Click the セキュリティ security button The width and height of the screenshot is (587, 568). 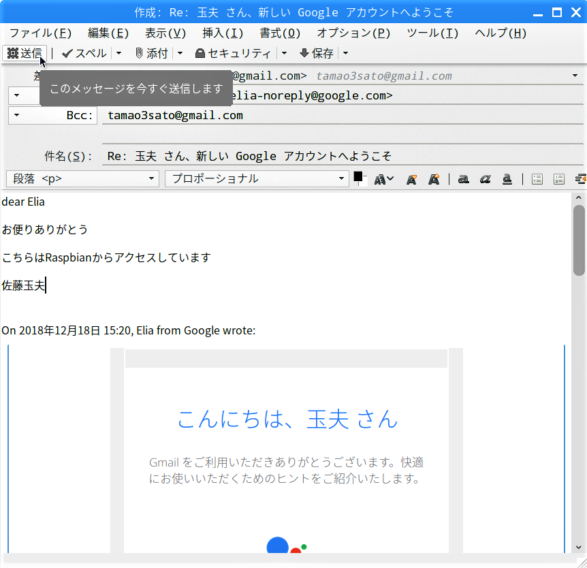pyautogui.click(x=233, y=53)
